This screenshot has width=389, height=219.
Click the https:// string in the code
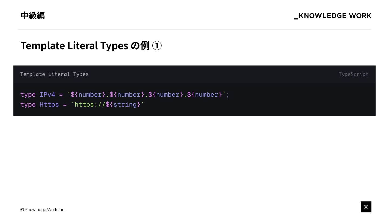click(90, 105)
